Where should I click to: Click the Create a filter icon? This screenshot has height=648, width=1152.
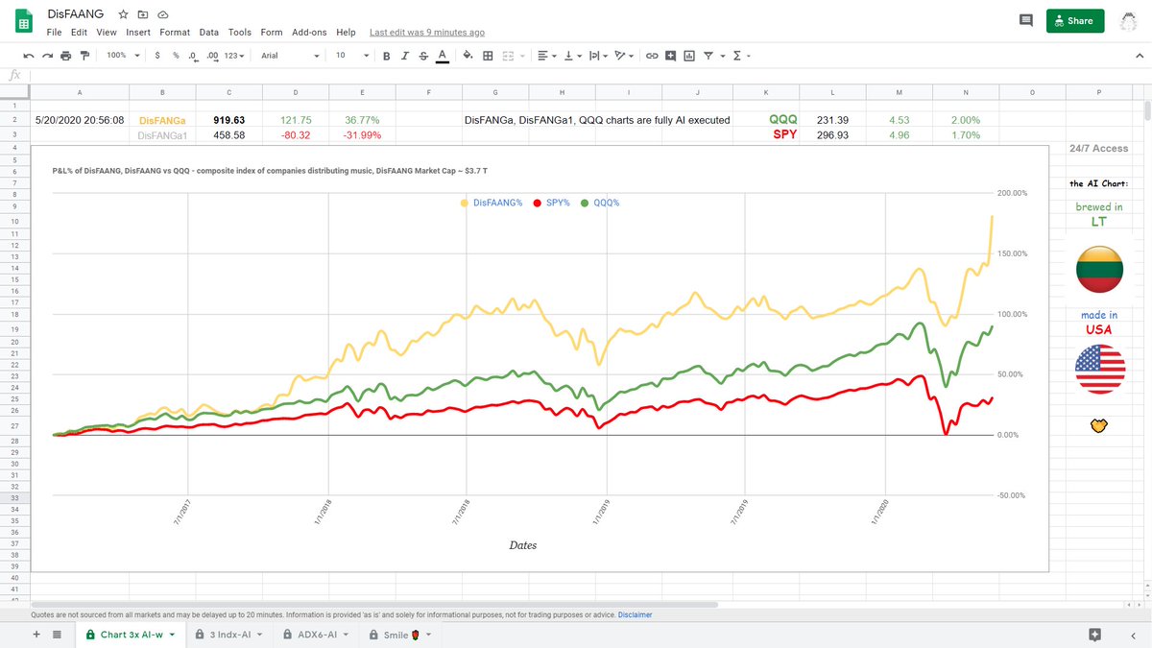click(708, 56)
